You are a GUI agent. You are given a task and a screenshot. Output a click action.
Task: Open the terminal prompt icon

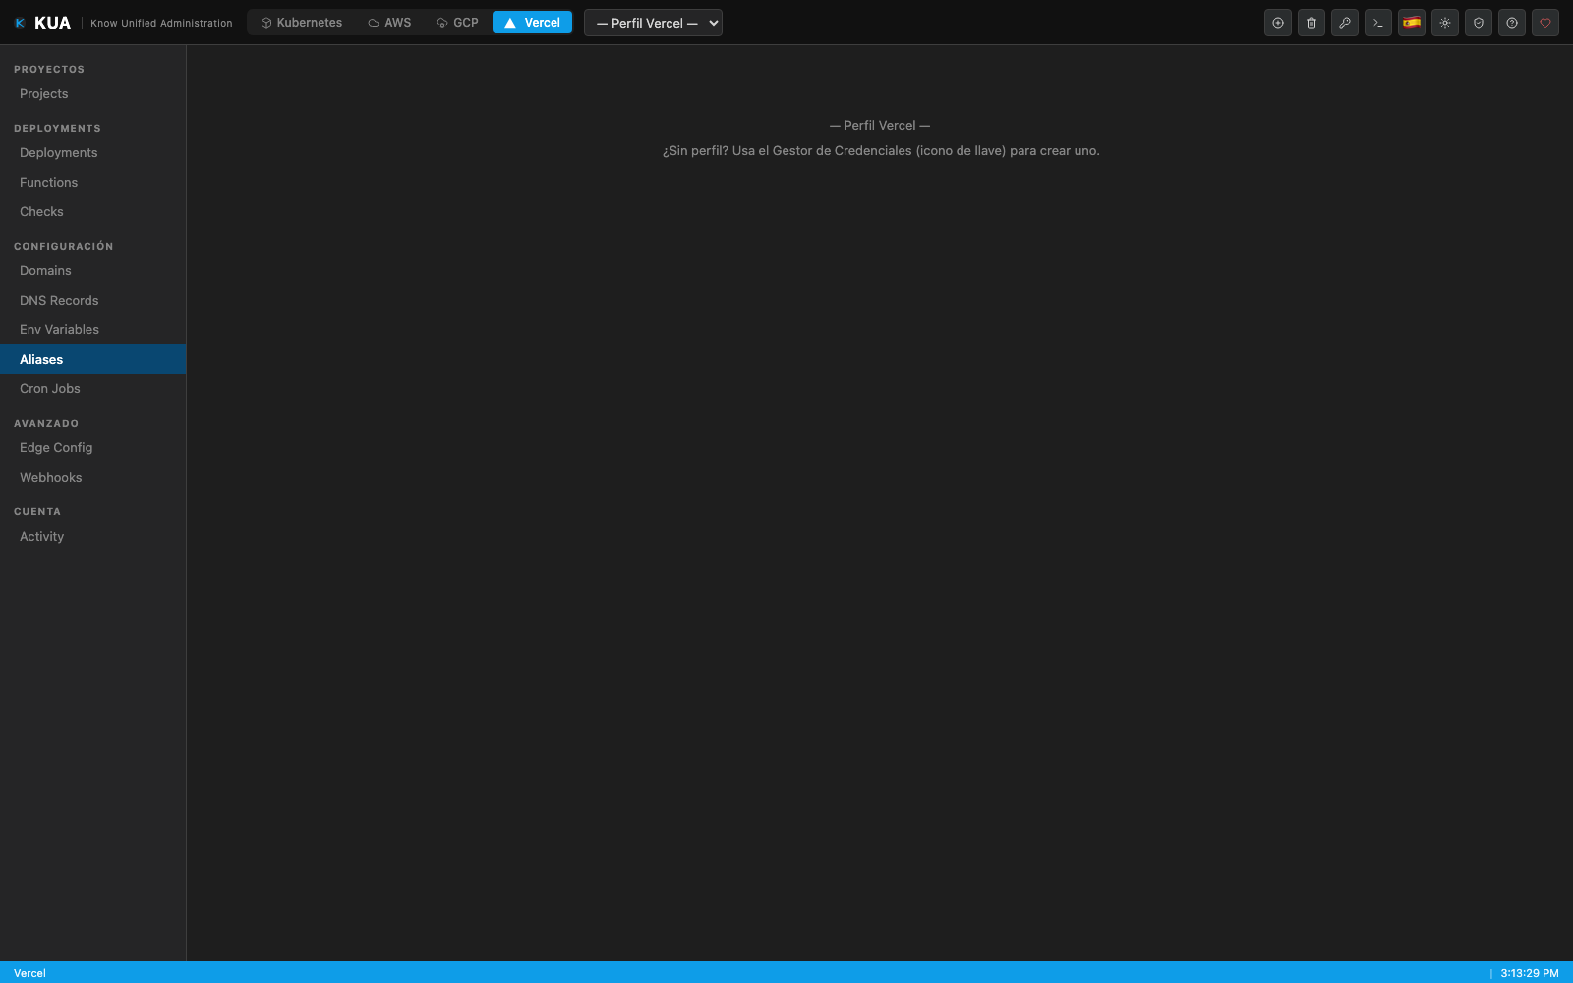pyautogui.click(x=1378, y=23)
